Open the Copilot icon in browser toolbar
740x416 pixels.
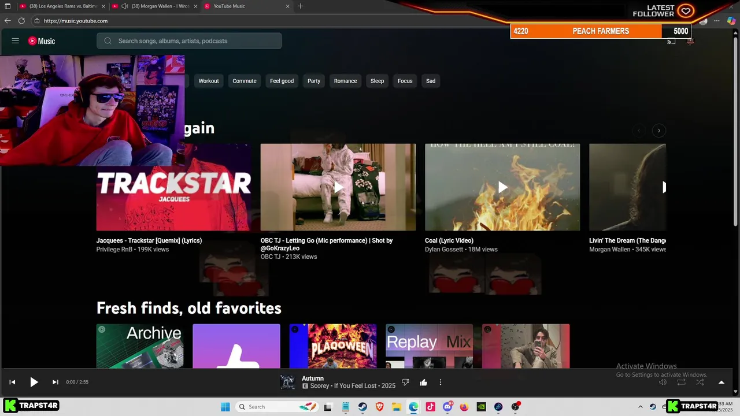click(x=731, y=21)
